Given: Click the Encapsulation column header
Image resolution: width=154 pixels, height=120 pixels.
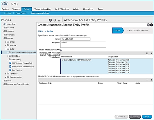Looking at the screenshot, I should pos(113,57).
